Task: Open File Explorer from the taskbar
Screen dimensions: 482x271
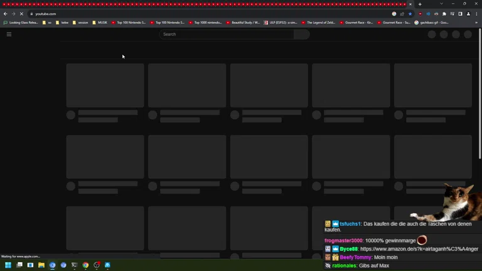Action: [41, 265]
